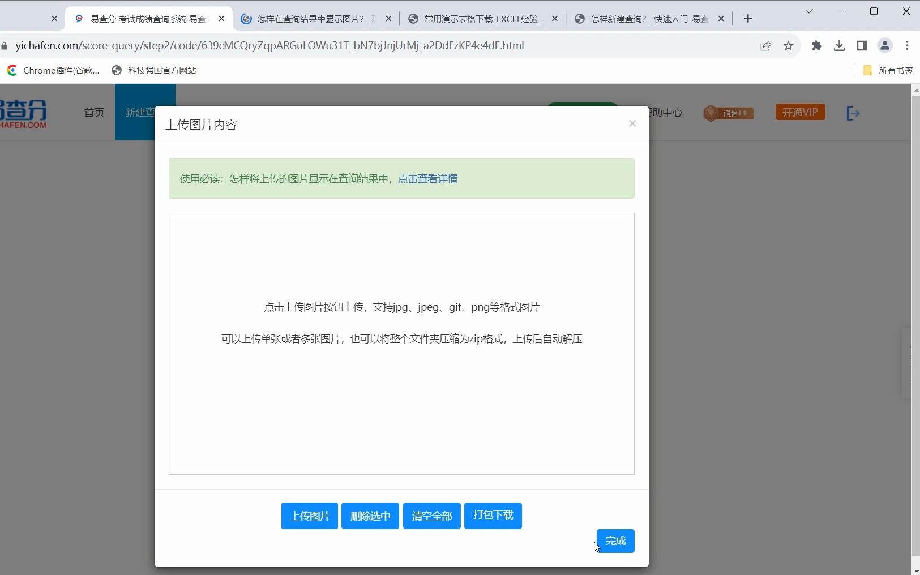The height and width of the screenshot is (575, 920).
Task: Click the address bar URL
Action: [269, 46]
